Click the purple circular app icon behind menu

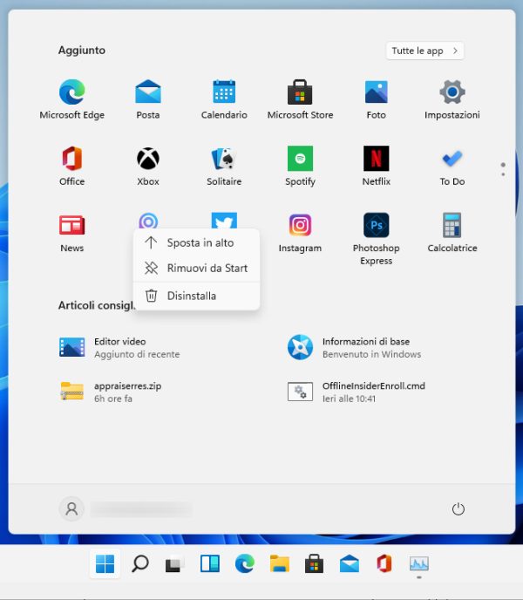click(148, 221)
